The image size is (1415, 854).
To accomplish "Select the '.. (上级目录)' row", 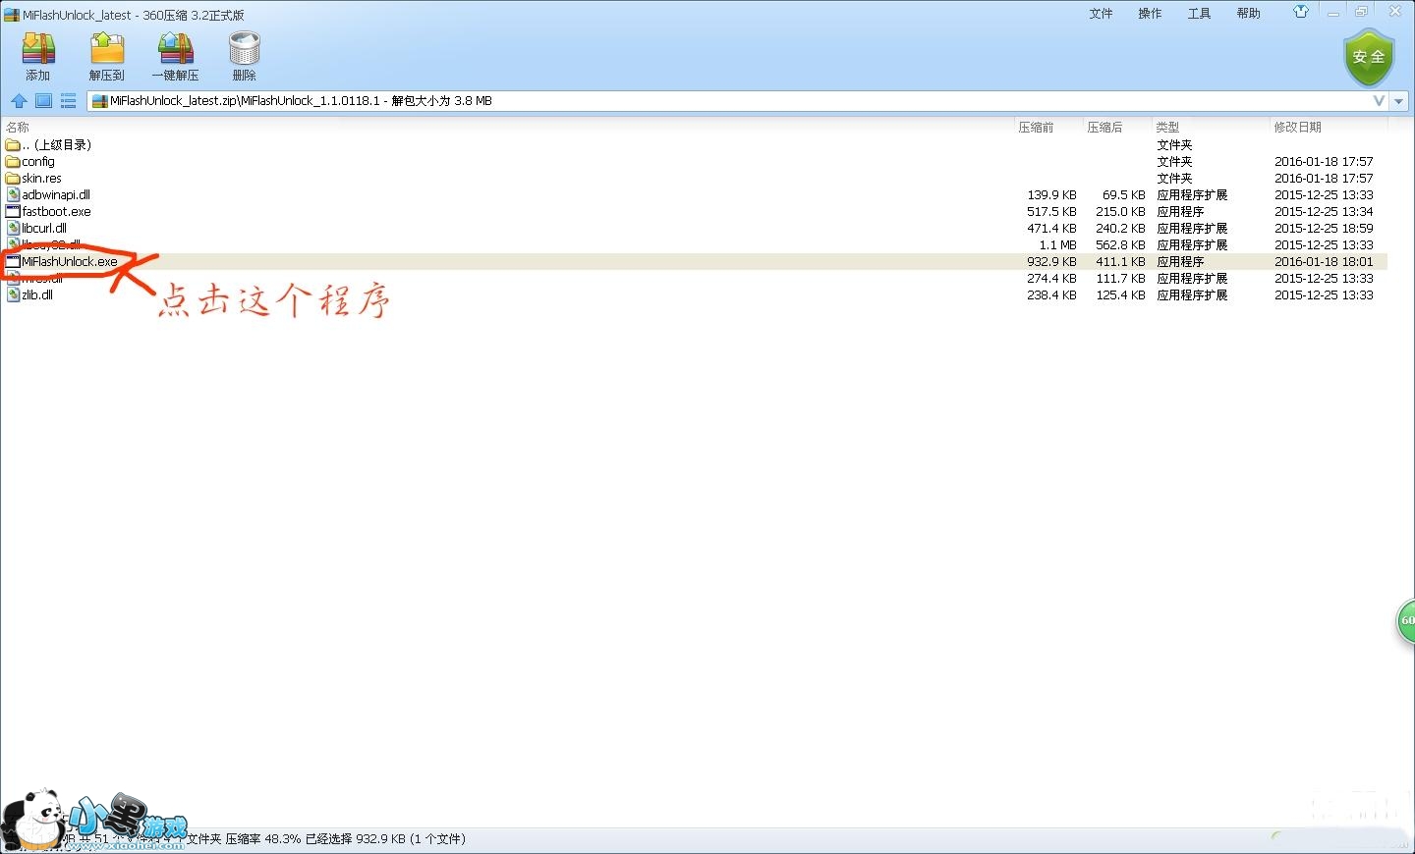I will tap(694, 145).
